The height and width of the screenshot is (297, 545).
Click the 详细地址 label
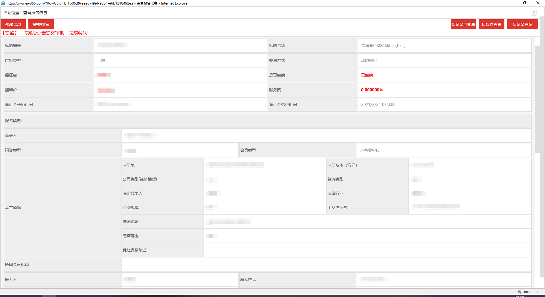tap(131, 222)
